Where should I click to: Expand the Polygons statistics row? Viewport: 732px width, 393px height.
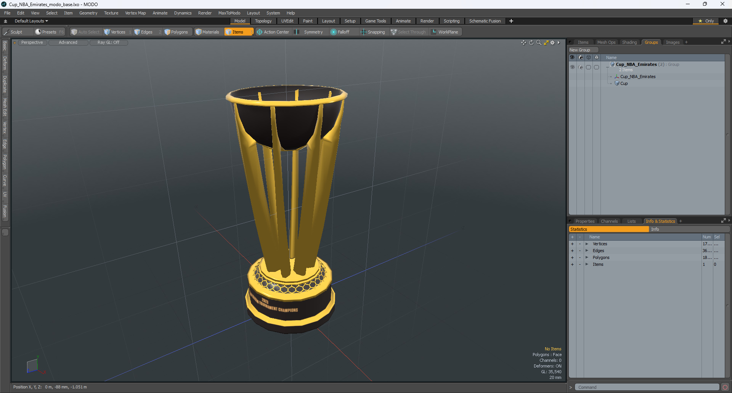coord(587,257)
